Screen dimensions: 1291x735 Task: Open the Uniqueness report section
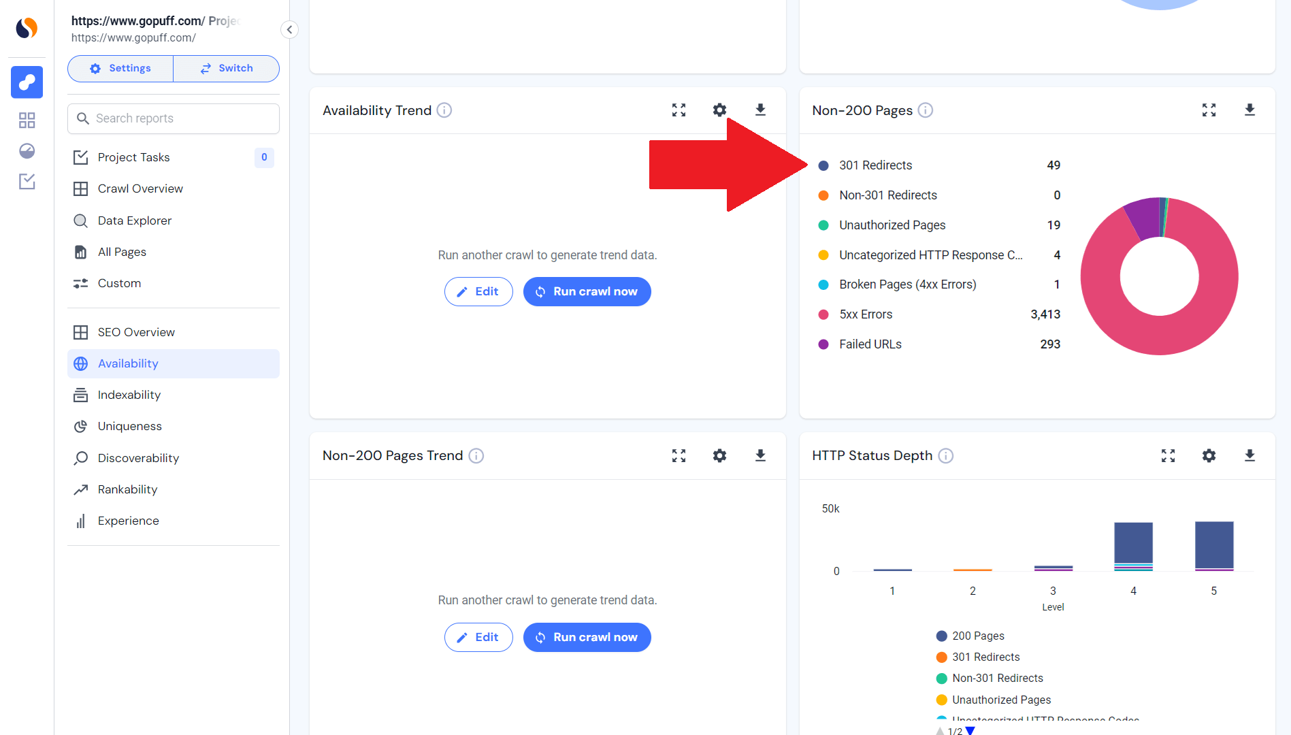click(x=129, y=426)
